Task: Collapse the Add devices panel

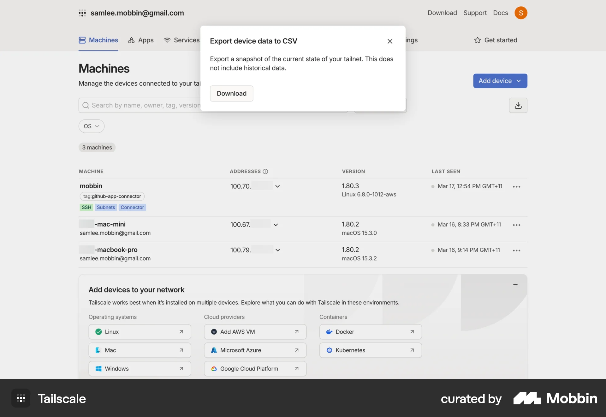Action: point(515,284)
